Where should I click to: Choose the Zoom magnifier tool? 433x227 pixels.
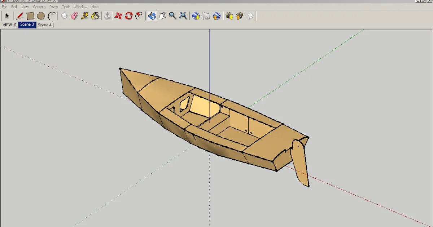pos(173,16)
